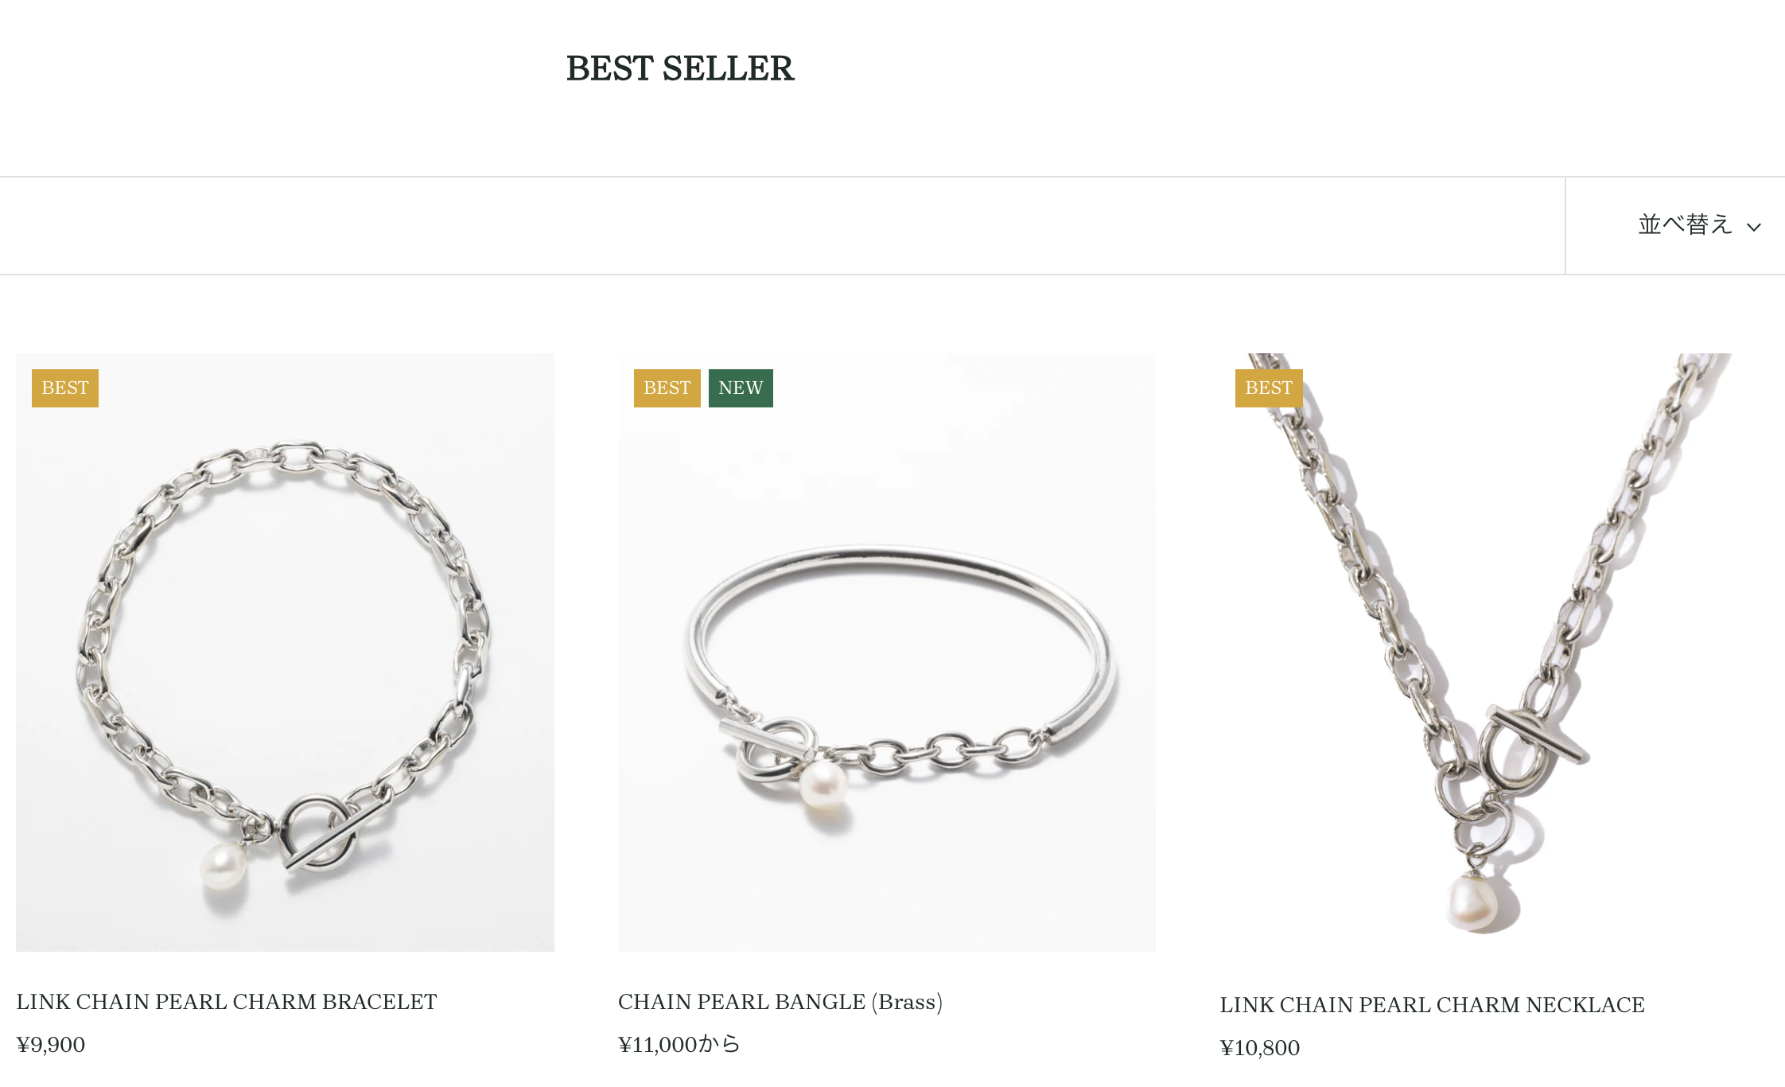Click the ¥10,800 necklace price

pyautogui.click(x=1260, y=1048)
